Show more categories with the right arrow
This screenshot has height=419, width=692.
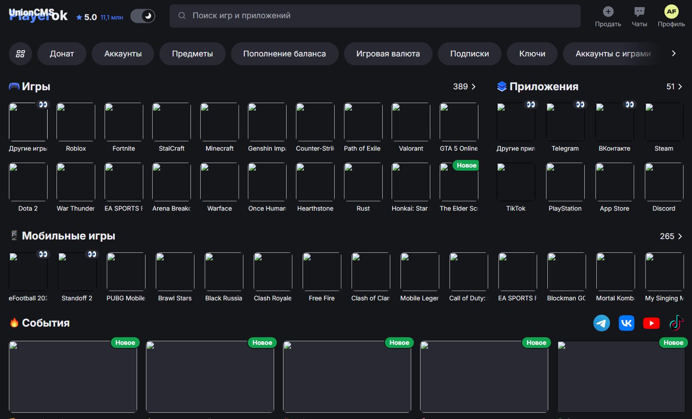click(x=674, y=53)
